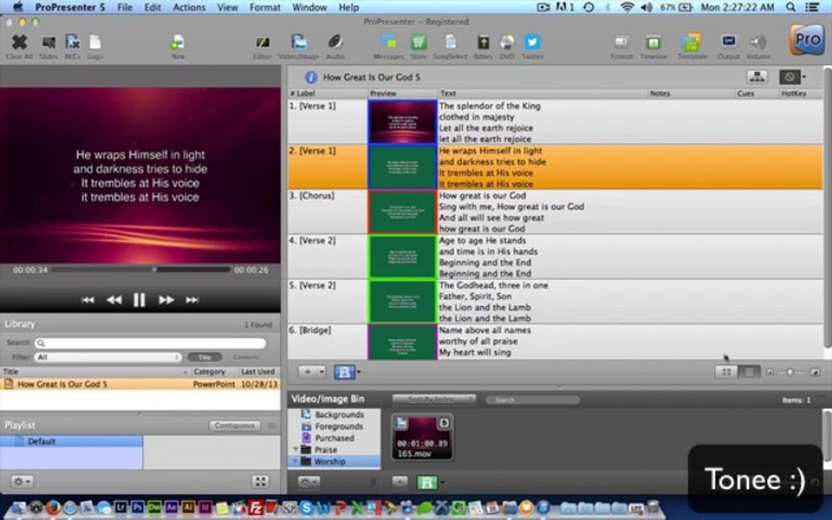Open the Editor tool
Image resolution: width=832 pixels, height=520 pixels.
(262, 46)
